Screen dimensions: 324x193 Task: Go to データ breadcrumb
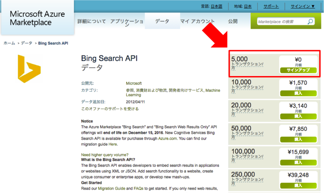[x=27, y=43]
